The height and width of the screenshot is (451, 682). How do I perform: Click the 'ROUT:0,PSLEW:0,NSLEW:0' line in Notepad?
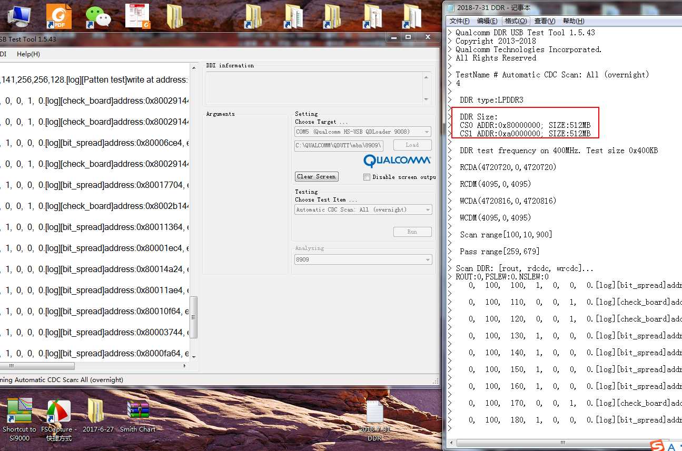502,277
